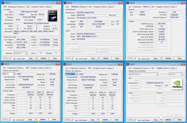Click BIOS version '1801 - AMD AGESA V3.7.0.1'
Image resolution: width=187 pixels, height=123 pixels.
click(98, 37)
